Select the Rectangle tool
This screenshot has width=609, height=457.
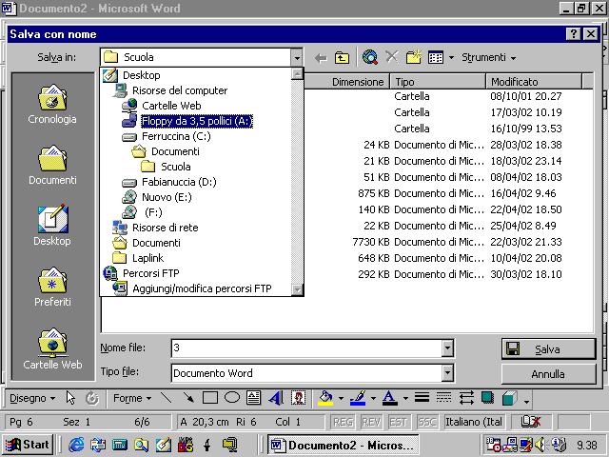click(x=210, y=398)
